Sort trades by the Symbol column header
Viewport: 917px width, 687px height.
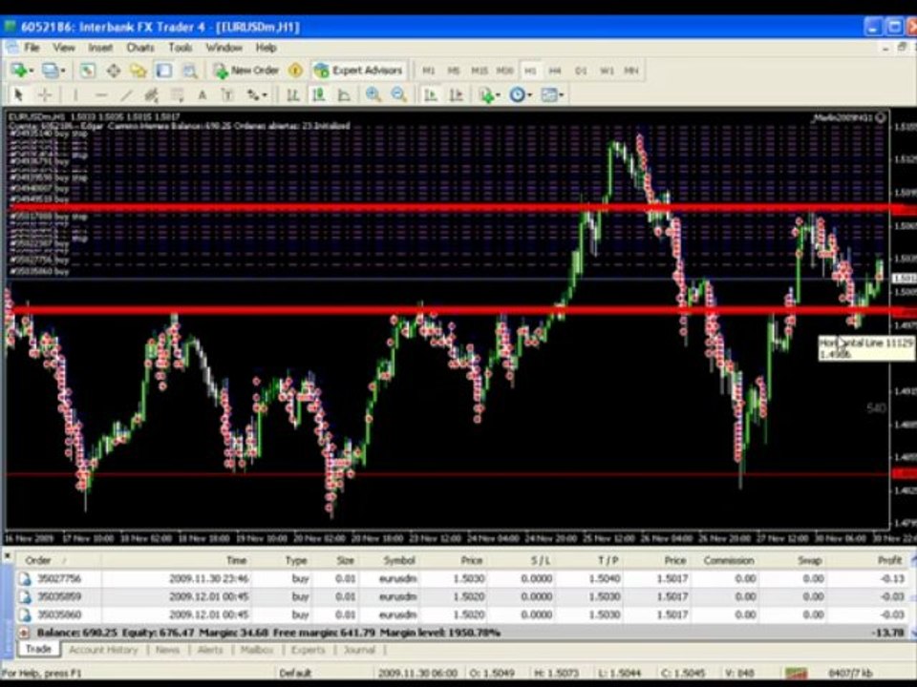[399, 560]
